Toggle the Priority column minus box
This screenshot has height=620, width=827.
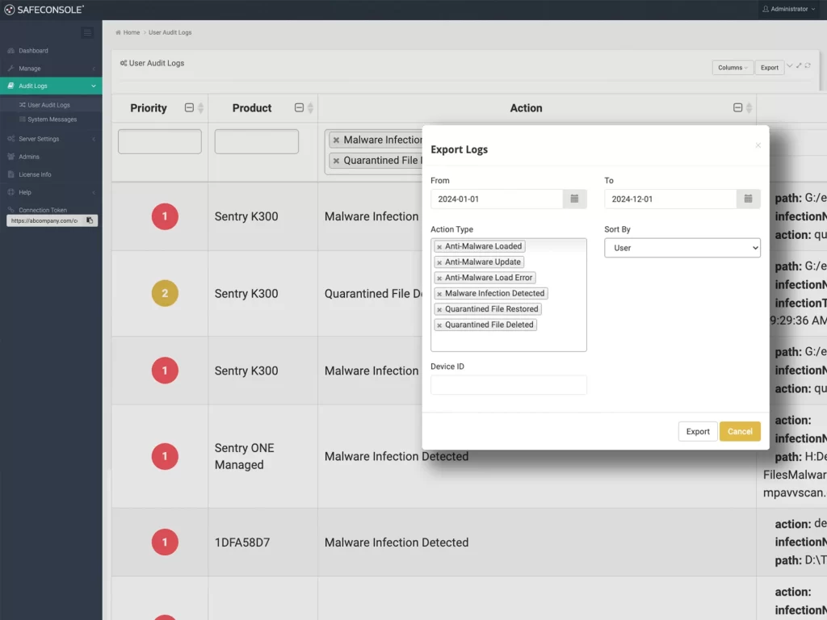click(x=189, y=108)
